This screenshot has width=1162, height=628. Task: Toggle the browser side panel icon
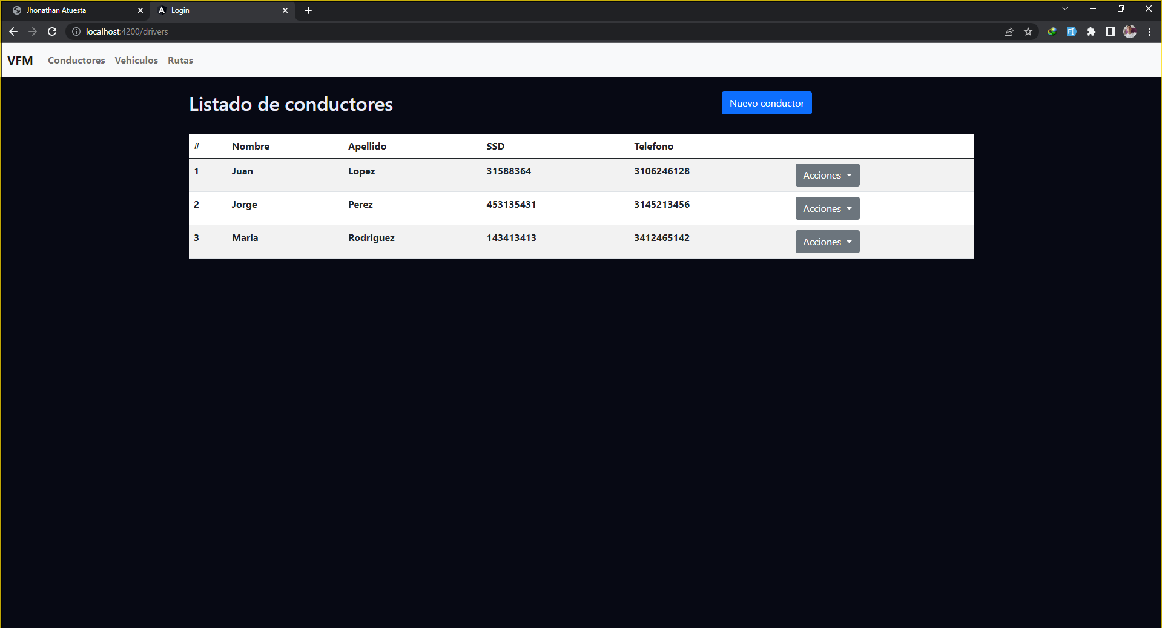[x=1111, y=31]
